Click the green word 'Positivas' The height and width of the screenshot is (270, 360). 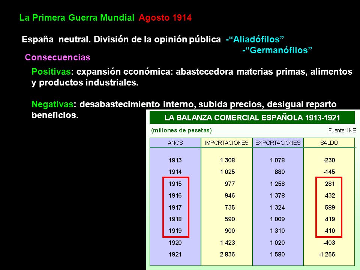pos(51,72)
